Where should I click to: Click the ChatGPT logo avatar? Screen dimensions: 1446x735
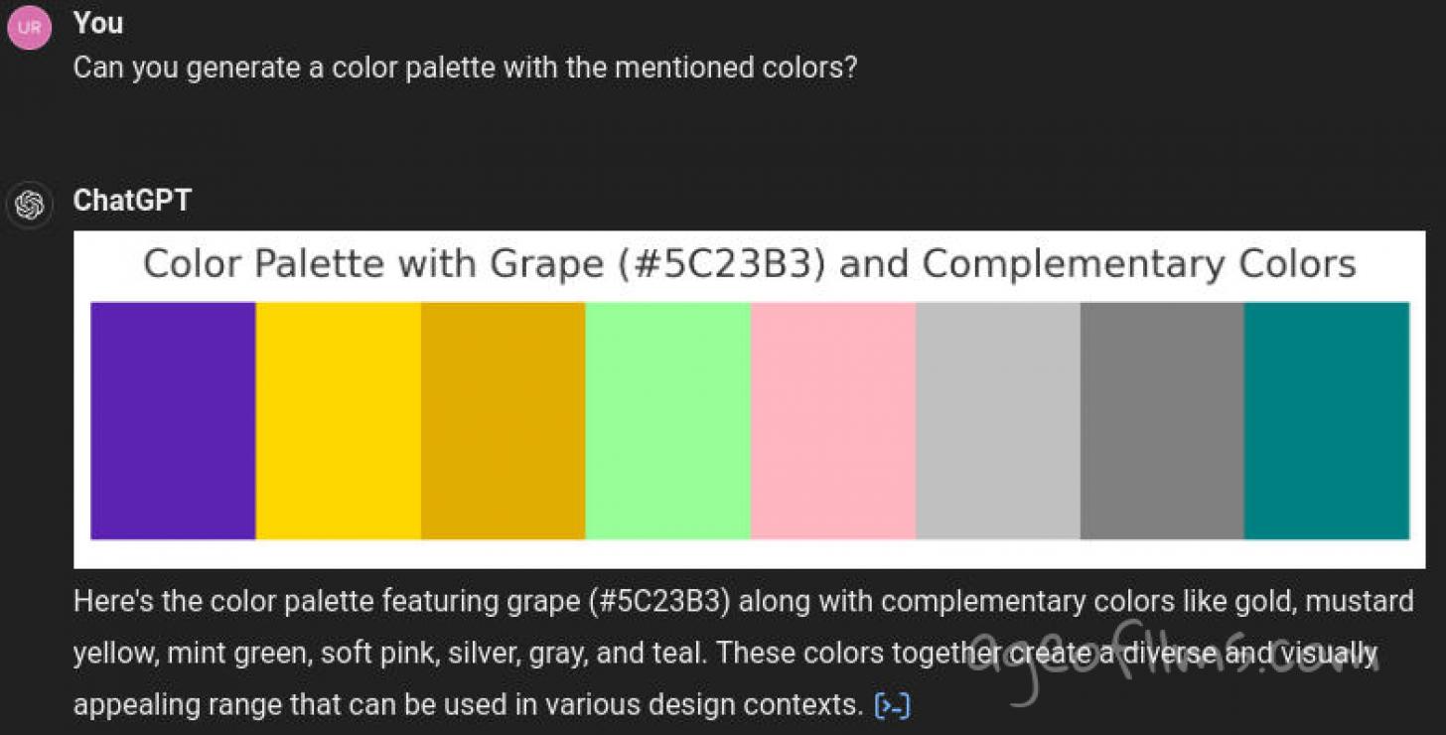click(30, 206)
